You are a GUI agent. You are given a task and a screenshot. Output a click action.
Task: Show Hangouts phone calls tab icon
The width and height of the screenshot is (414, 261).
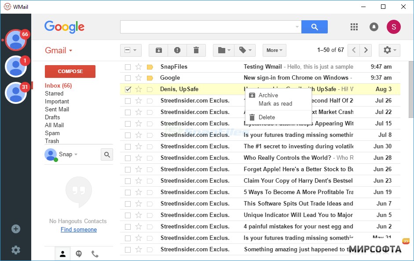tap(95, 254)
